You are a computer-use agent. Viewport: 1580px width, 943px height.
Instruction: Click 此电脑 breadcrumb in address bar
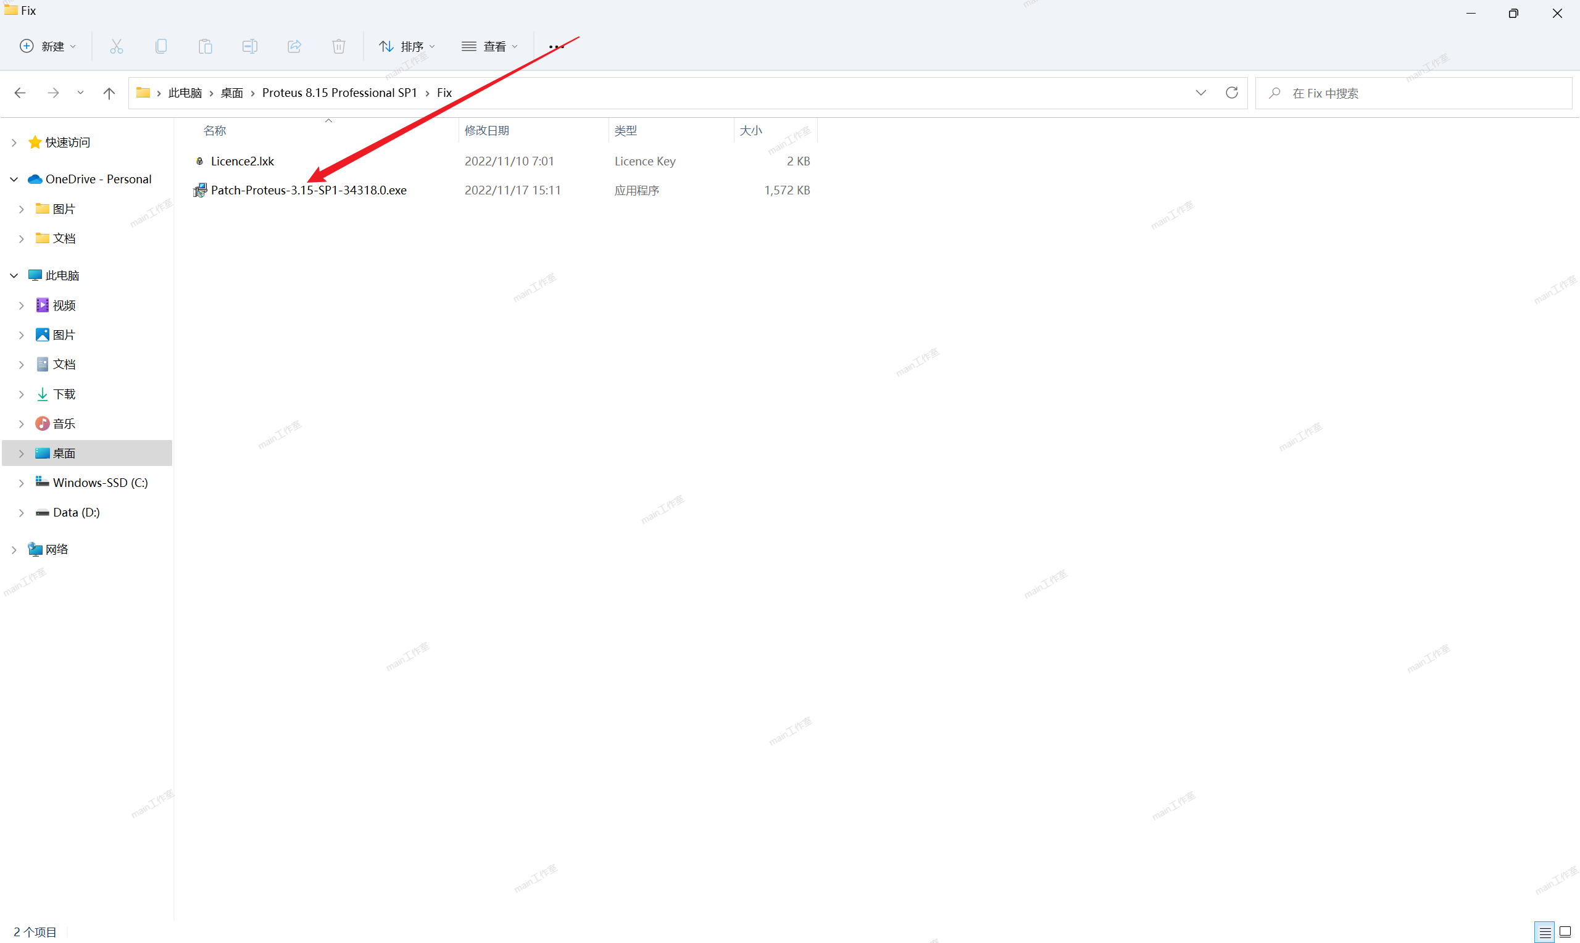(x=185, y=93)
